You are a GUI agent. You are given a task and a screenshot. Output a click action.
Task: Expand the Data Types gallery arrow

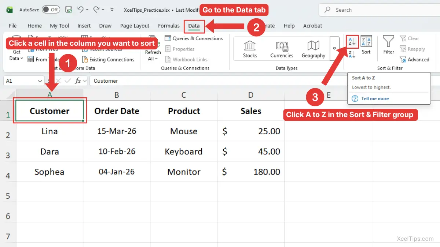click(x=334, y=48)
